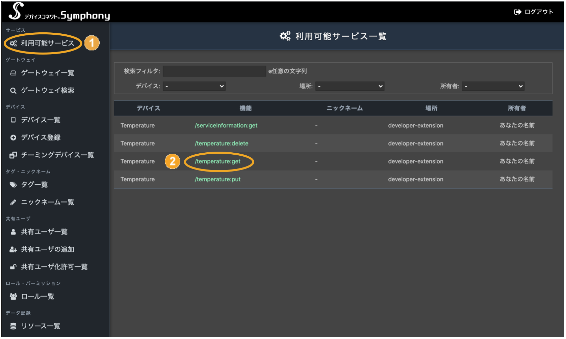Click the device icon for デバイス一覧
This screenshot has width=566, height=339.
click(13, 120)
